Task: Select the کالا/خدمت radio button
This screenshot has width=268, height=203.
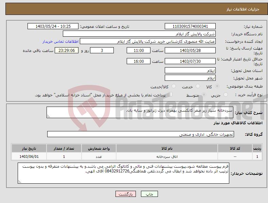Action: (x=174, y=86)
